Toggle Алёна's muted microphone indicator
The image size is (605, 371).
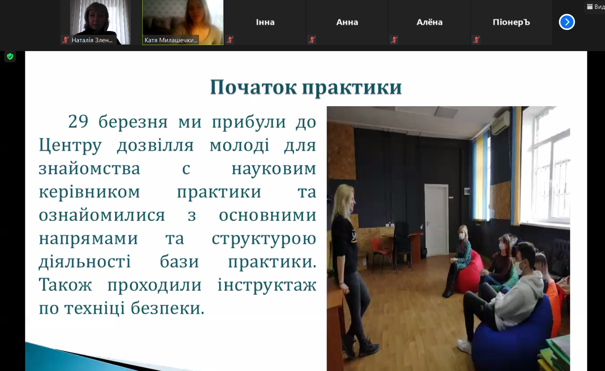(x=394, y=40)
